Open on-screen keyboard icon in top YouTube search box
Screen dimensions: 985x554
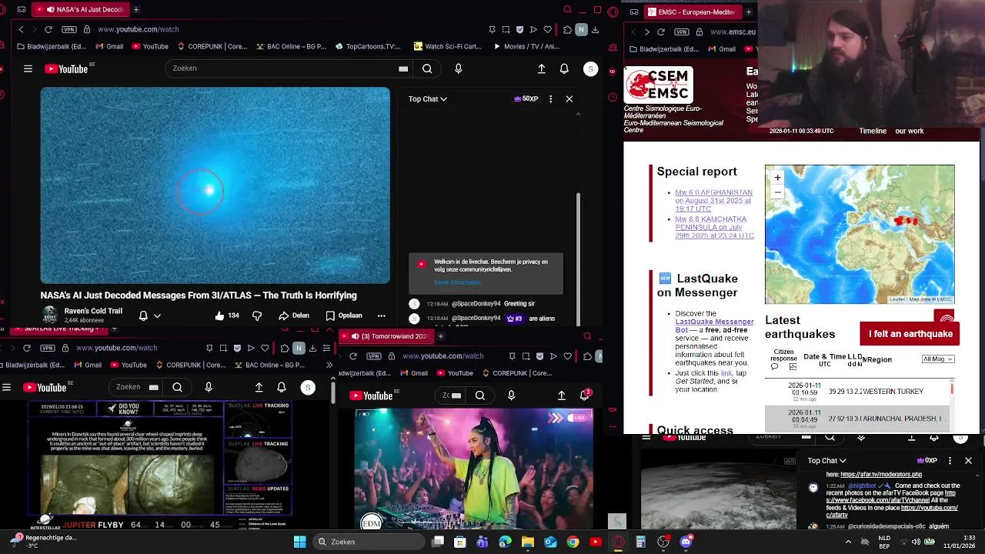click(x=403, y=68)
